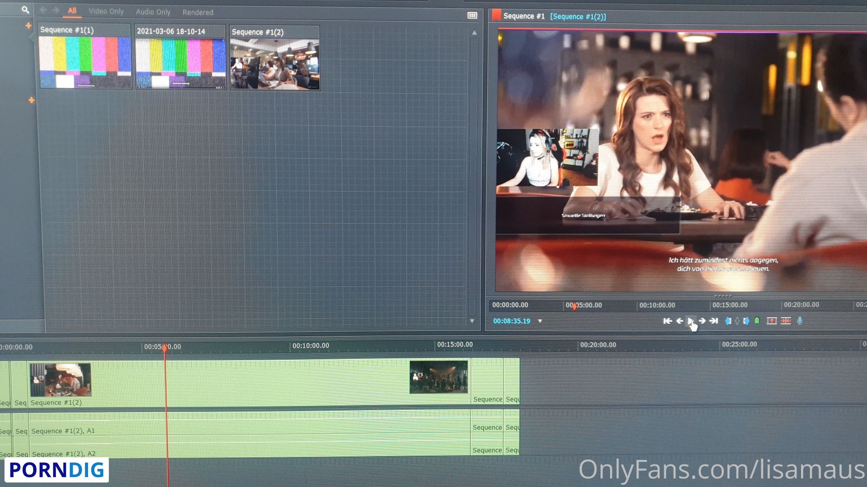
Task: Click 00:15:00.00 on the timeline ruler
Action: (x=455, y=345)
